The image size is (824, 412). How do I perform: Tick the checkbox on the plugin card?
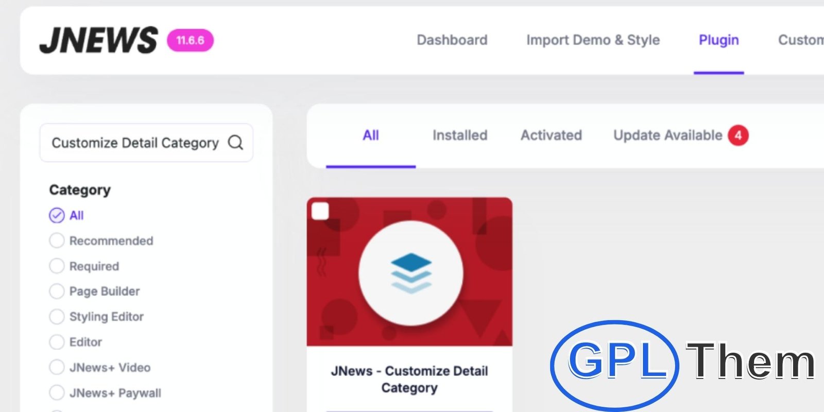coord(320,211)
